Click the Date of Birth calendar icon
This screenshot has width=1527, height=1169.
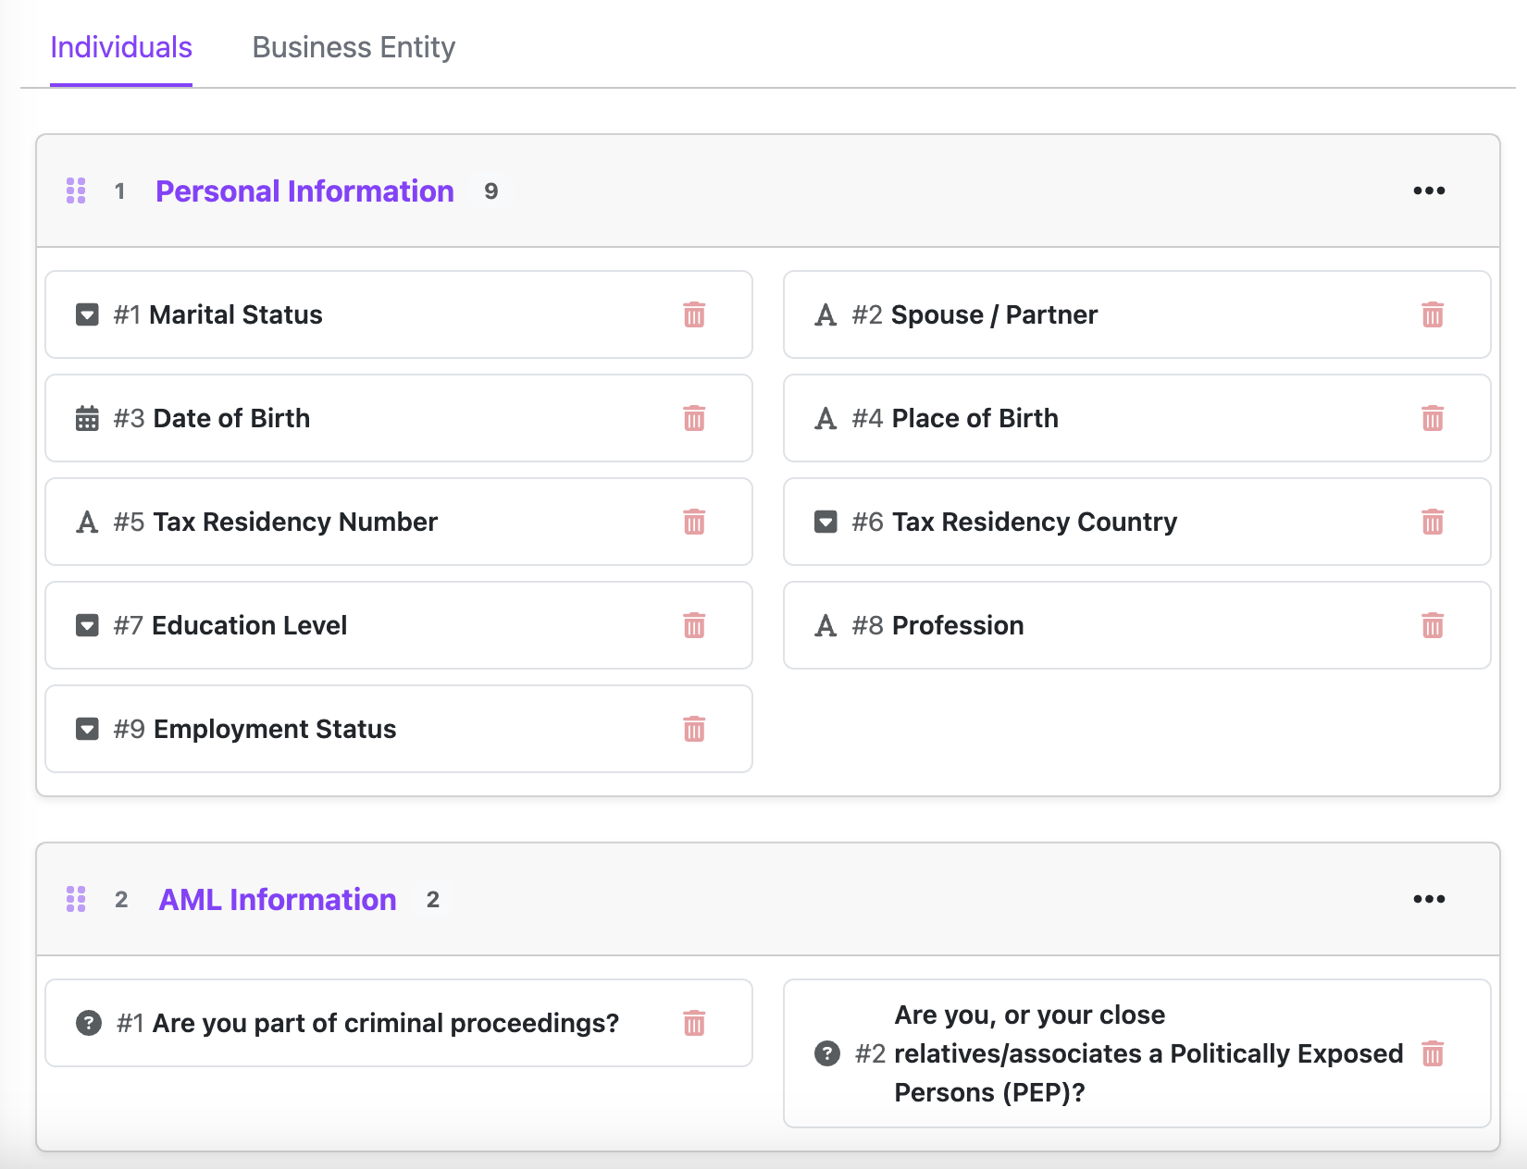(x=87, y=418)
